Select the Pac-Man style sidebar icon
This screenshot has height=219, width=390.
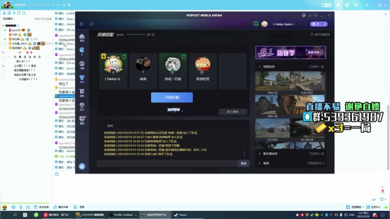point(82,51)
